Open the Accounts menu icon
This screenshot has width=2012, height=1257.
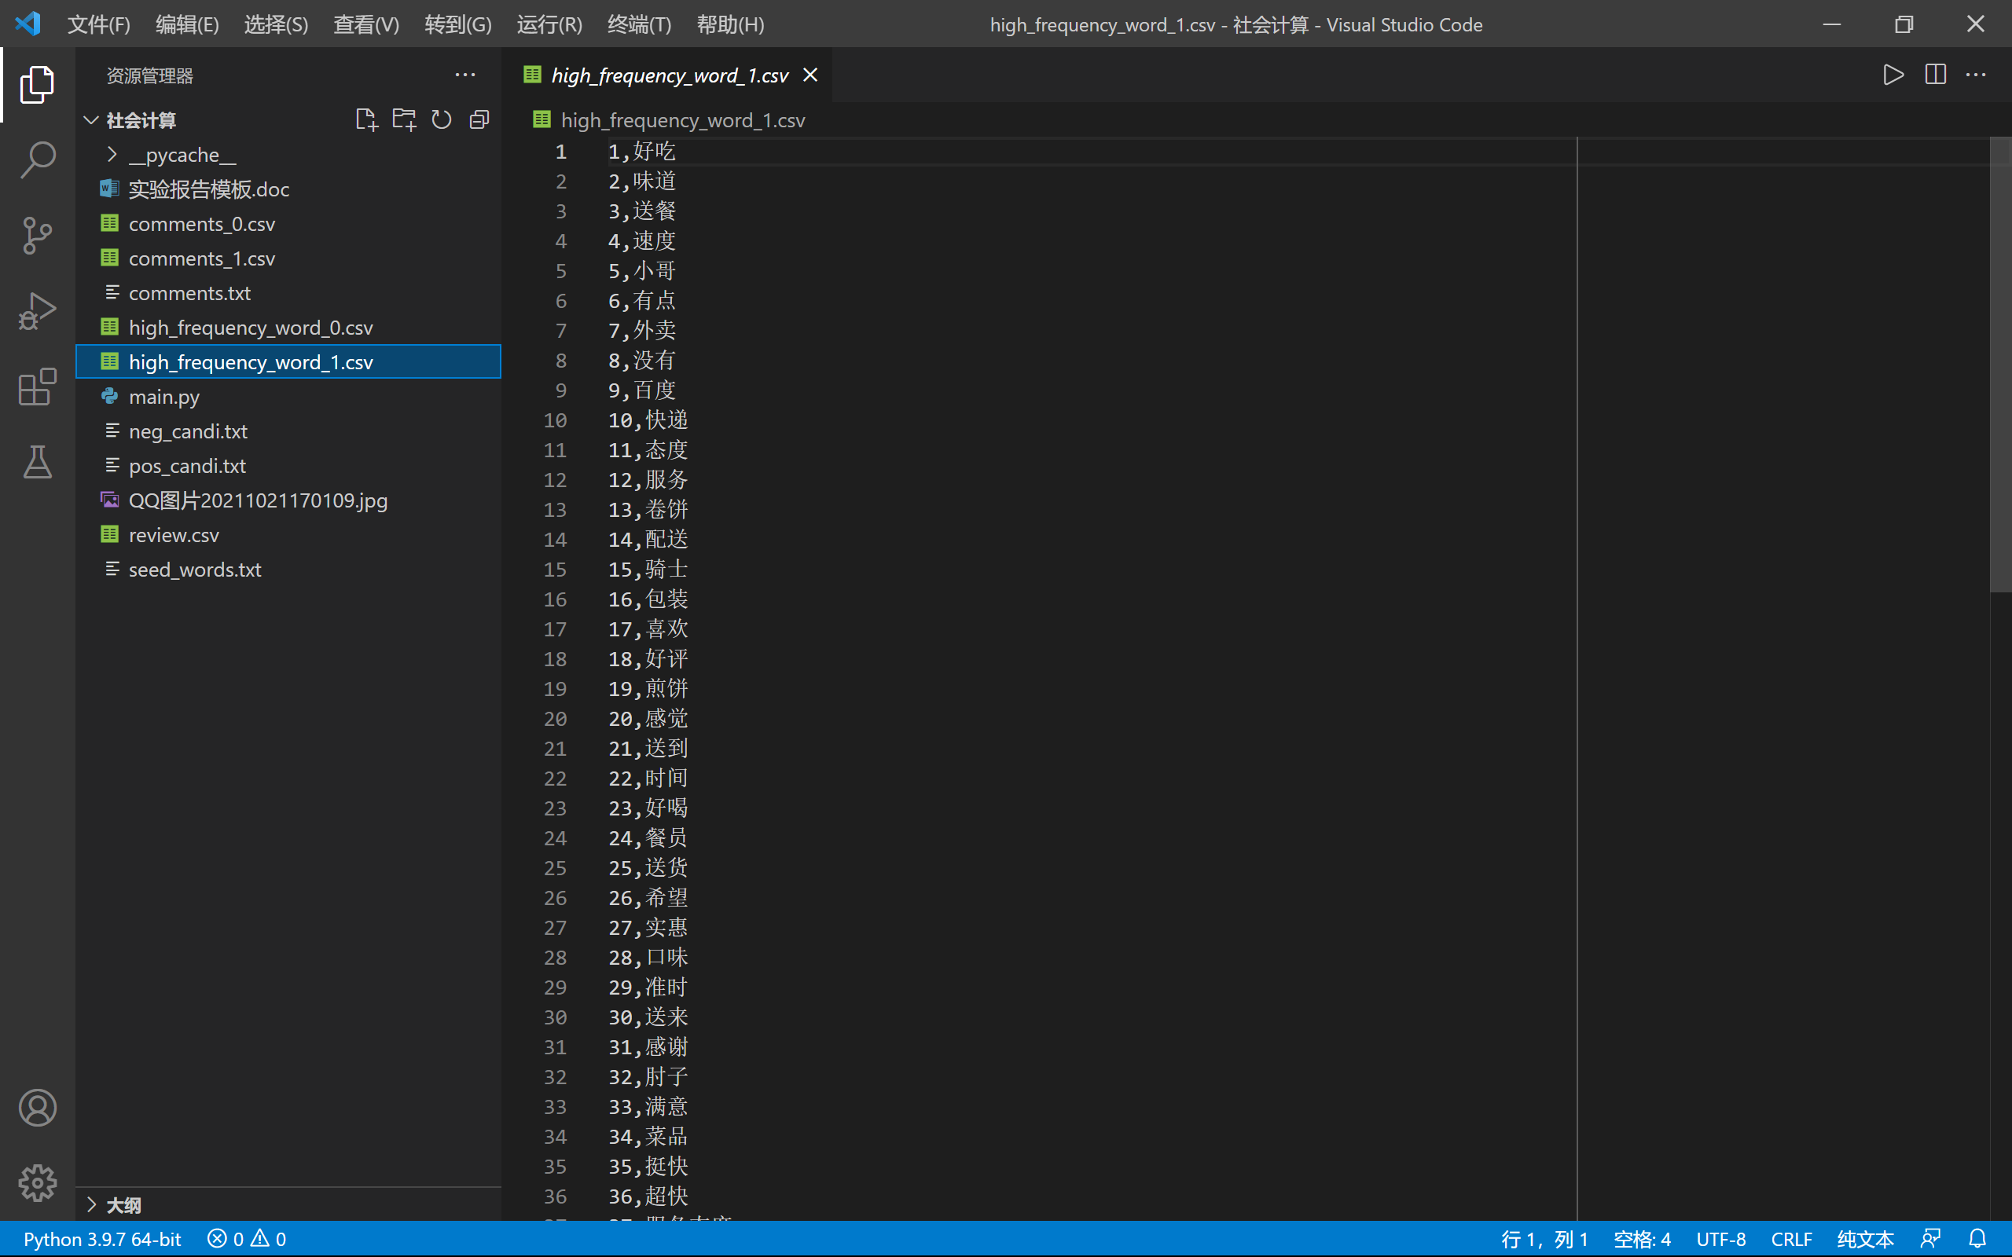tap(38, 1108)
